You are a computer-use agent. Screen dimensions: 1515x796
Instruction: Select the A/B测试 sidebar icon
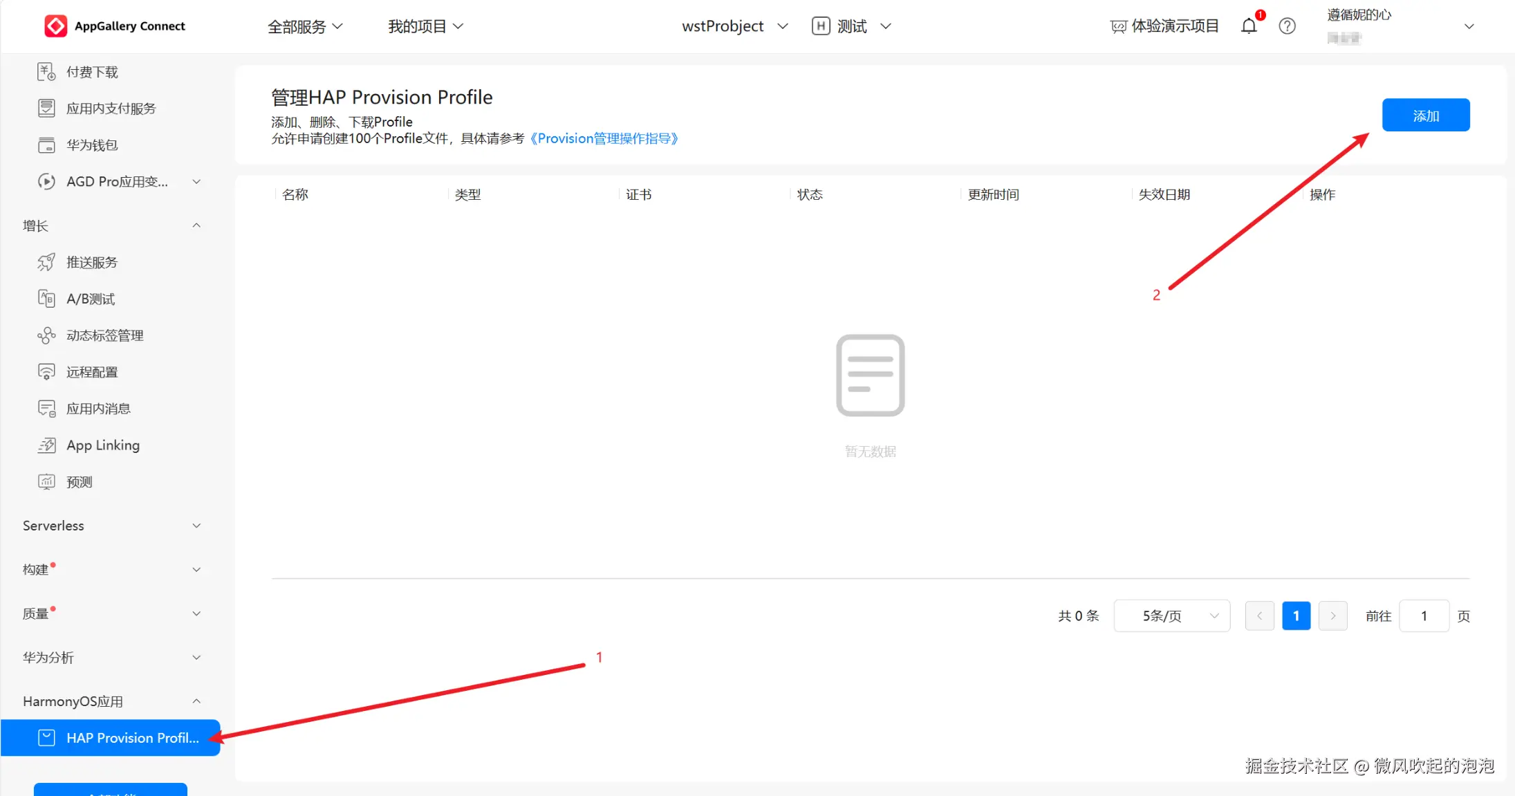pyautogui.click(x=46, y=299)
